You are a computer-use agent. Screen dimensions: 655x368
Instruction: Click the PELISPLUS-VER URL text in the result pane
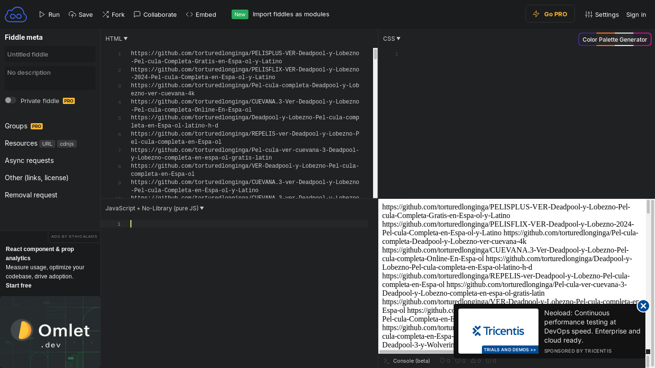point(506,211)
